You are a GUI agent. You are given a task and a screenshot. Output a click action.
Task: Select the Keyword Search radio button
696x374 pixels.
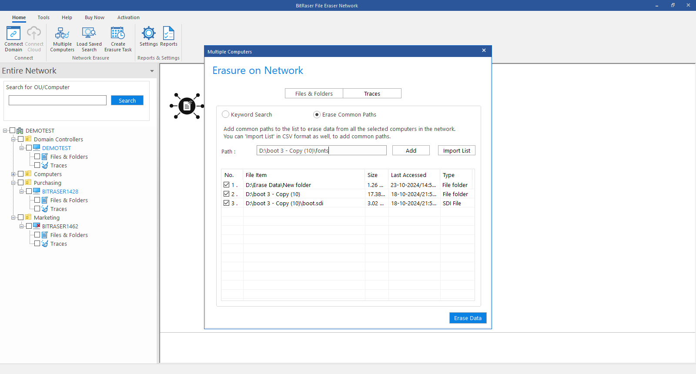tap(225, 114)
